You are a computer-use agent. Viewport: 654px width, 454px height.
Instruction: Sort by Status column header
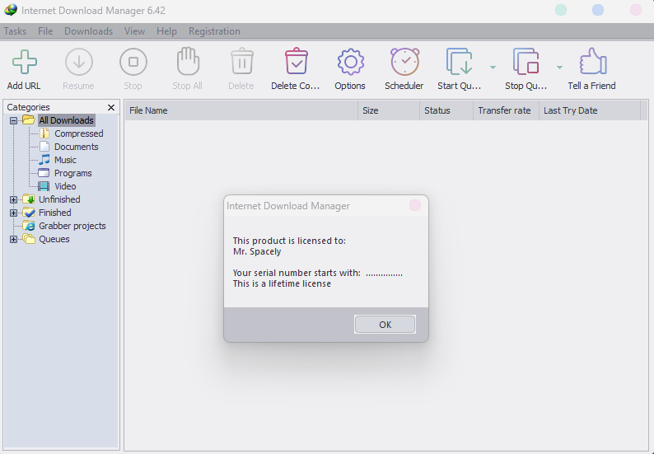pos(446,110)
